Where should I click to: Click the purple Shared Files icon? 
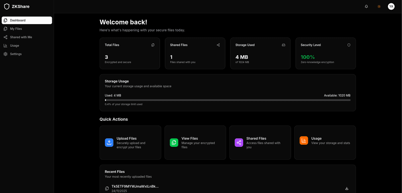(239, 142)
